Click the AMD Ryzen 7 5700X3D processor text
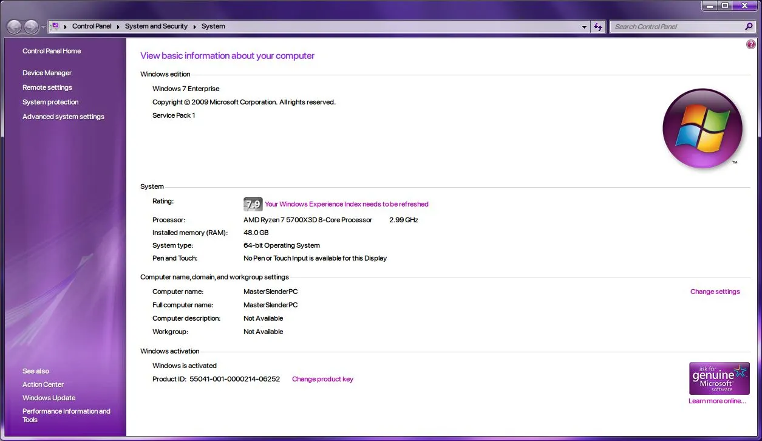The image size is (762, 441). (x=308, y=220)
